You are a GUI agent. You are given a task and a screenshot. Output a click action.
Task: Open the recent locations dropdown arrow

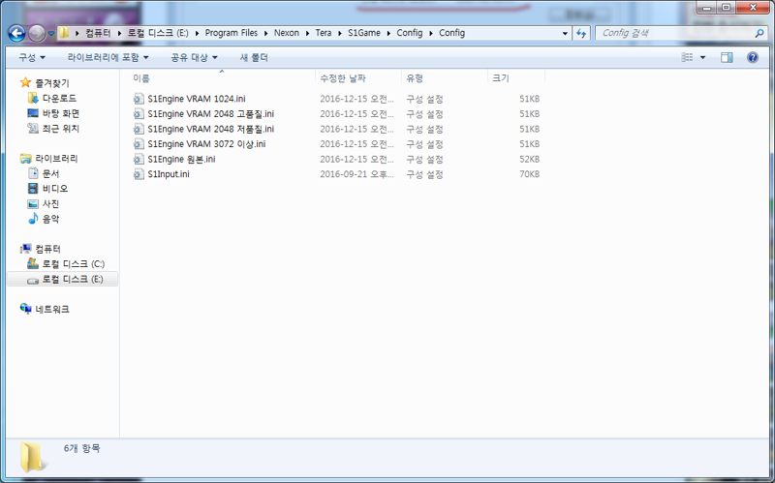[51, 34]
